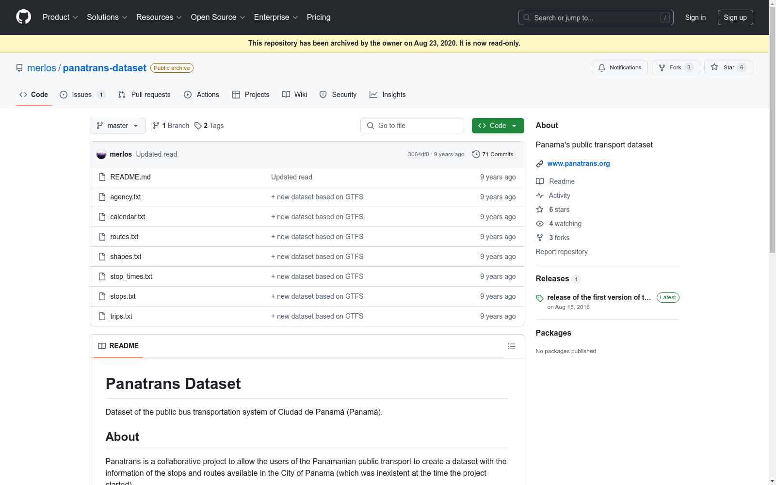Click the Sign up button
This screenshot has width=776, height=485.
pyautogui.click(x=735, y=17)
